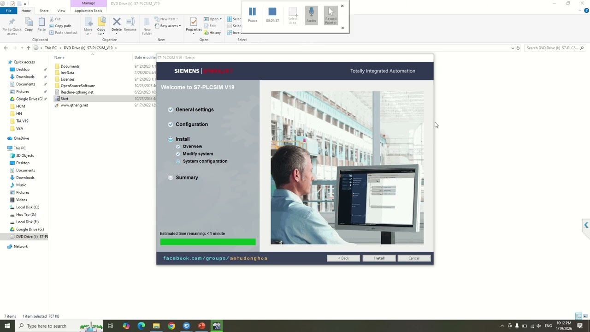Stop the recording with the square button
Screen dimensions: 590x332
(272, 14)
